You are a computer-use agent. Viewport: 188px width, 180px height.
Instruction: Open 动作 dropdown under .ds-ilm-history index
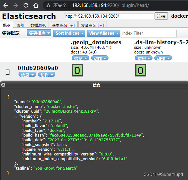click(163, 58)
